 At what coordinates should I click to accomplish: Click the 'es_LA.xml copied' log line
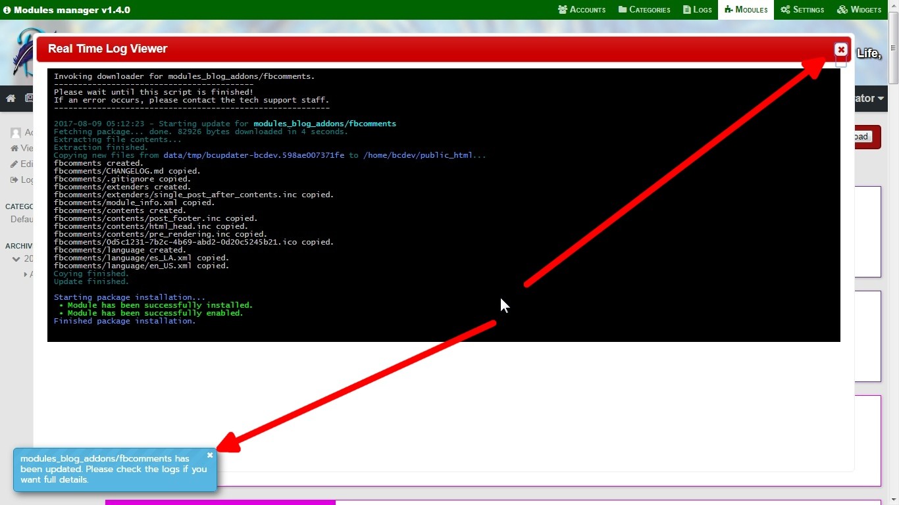coord(141,258)
